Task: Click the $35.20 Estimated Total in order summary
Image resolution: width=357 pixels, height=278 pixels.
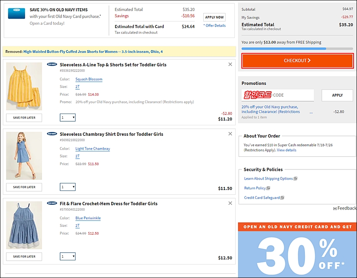Action: pos(346,25)
